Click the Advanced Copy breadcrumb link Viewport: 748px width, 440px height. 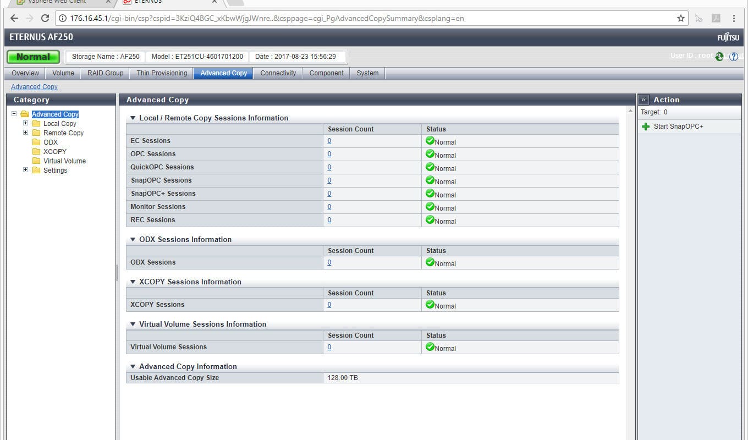click(x=34, y=87)
